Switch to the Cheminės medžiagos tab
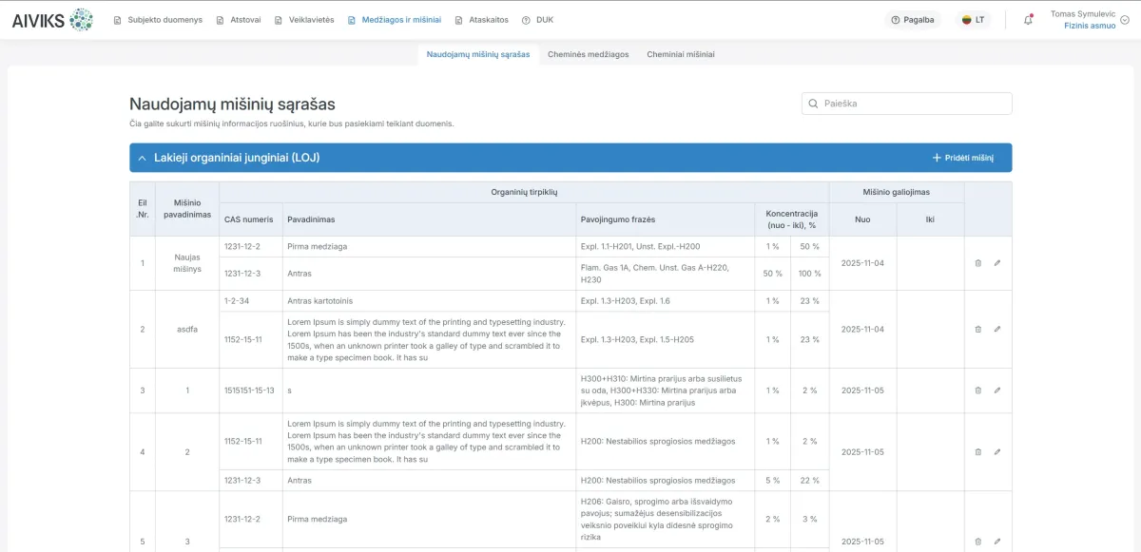 coord(588,55)
